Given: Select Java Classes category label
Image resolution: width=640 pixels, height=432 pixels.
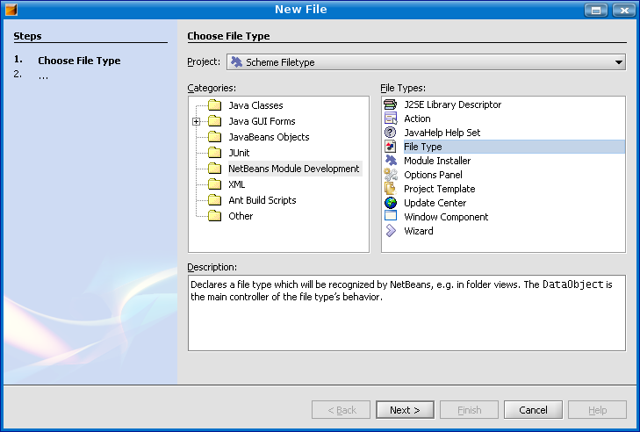Looking at the screenshot, I should 255,105.
